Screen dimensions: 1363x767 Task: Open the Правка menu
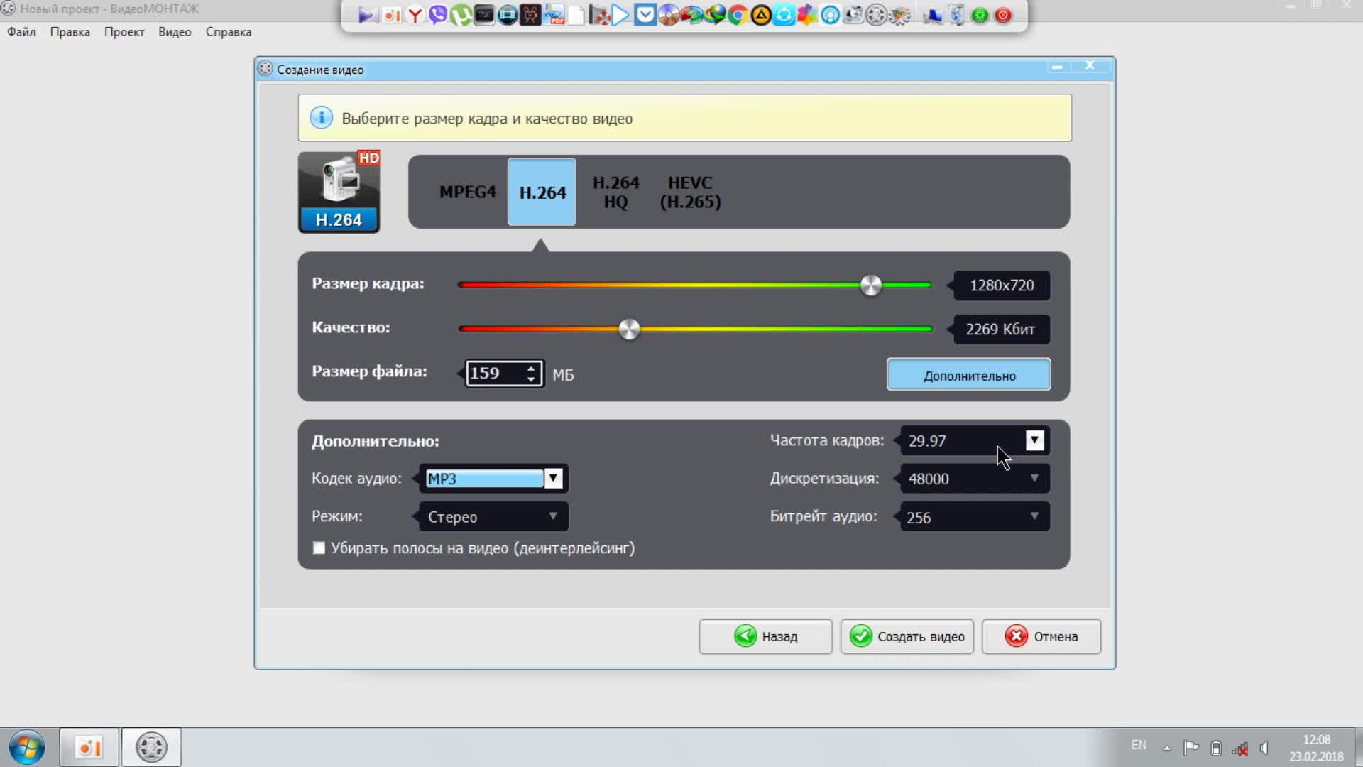(70, 32)
